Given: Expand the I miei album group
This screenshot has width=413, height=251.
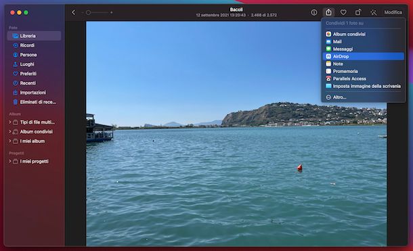Looking at the screenshot, I should tap(9, 141).
